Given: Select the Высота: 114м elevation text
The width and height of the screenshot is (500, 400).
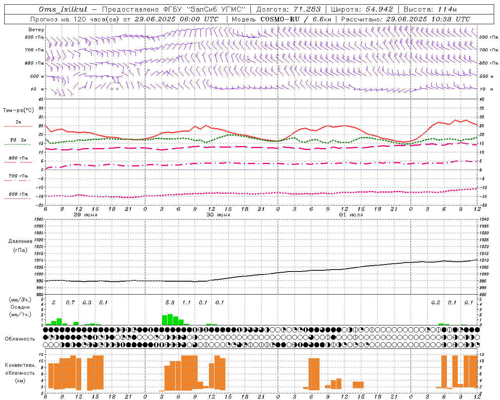Looking at the screenshot, I should tap(430, 9).
